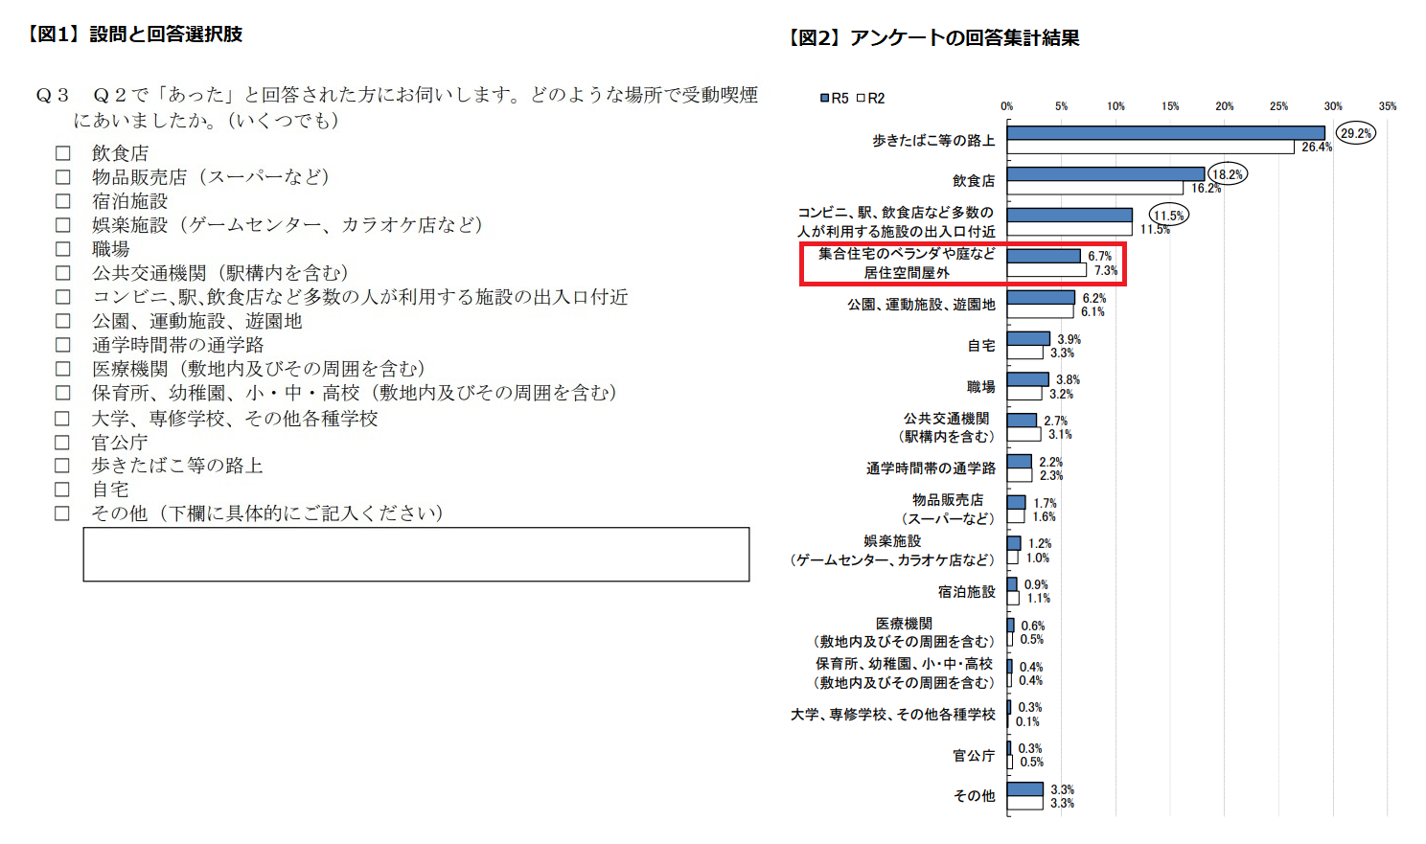This screenshot has height=844, width=1426.
Task: Click the 【図1】設問と回答選択肢 heading
Action: pos(134,34)
